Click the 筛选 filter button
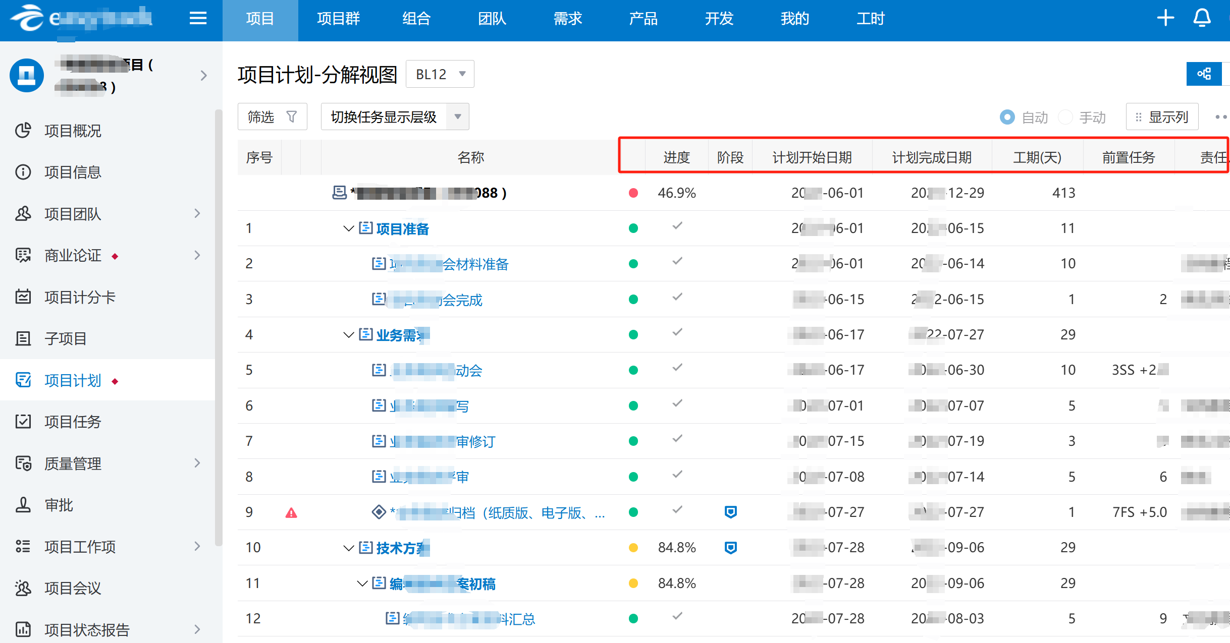Screen dimensions: 1230x643 (272, 117)
